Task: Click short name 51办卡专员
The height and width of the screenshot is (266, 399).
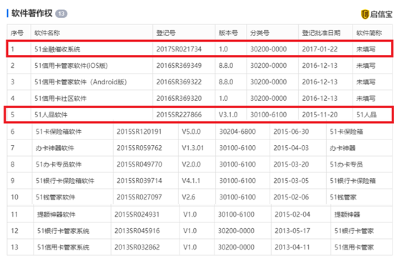Action: tap(346, 164)
